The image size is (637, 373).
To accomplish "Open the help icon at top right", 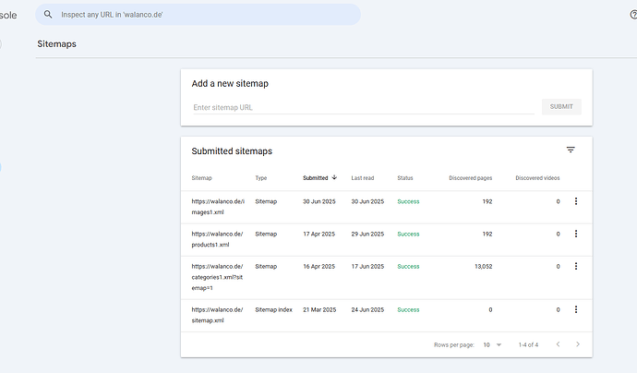I will click(633, 15).
